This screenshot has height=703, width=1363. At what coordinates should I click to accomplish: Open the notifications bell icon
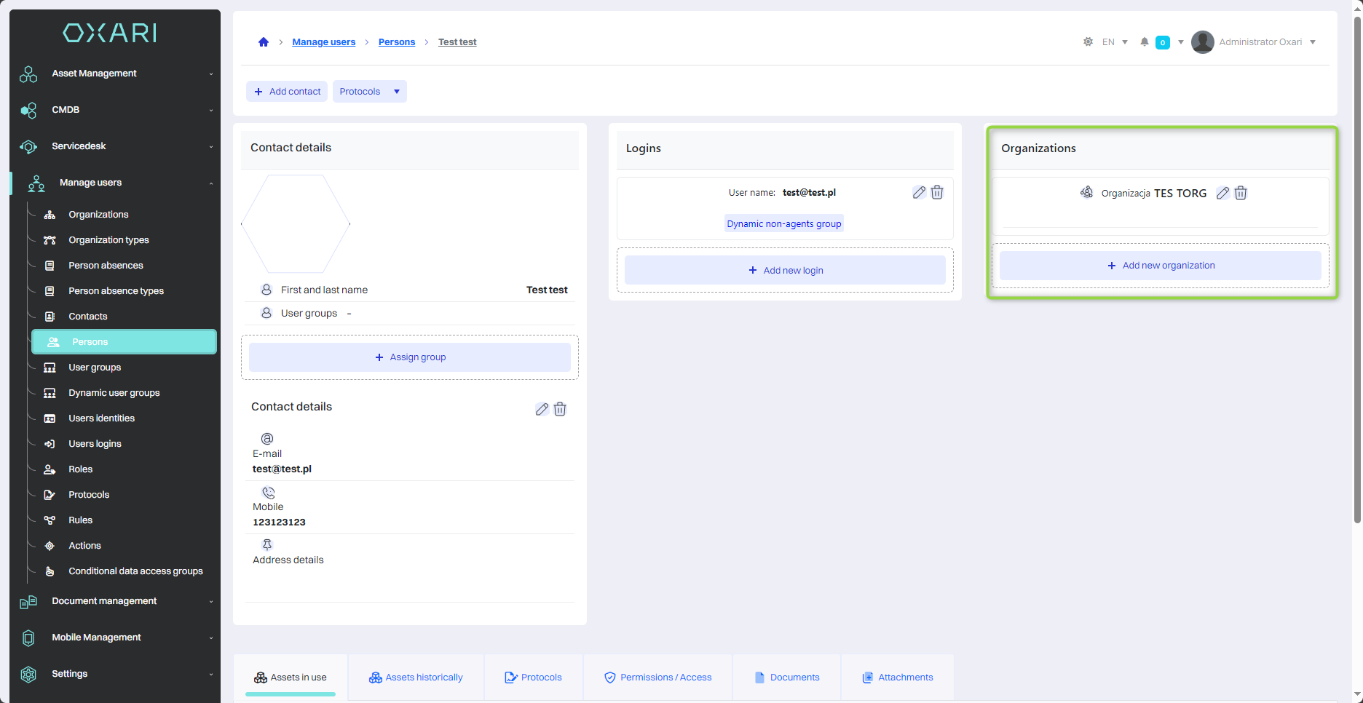click(x=1145, y=42)
